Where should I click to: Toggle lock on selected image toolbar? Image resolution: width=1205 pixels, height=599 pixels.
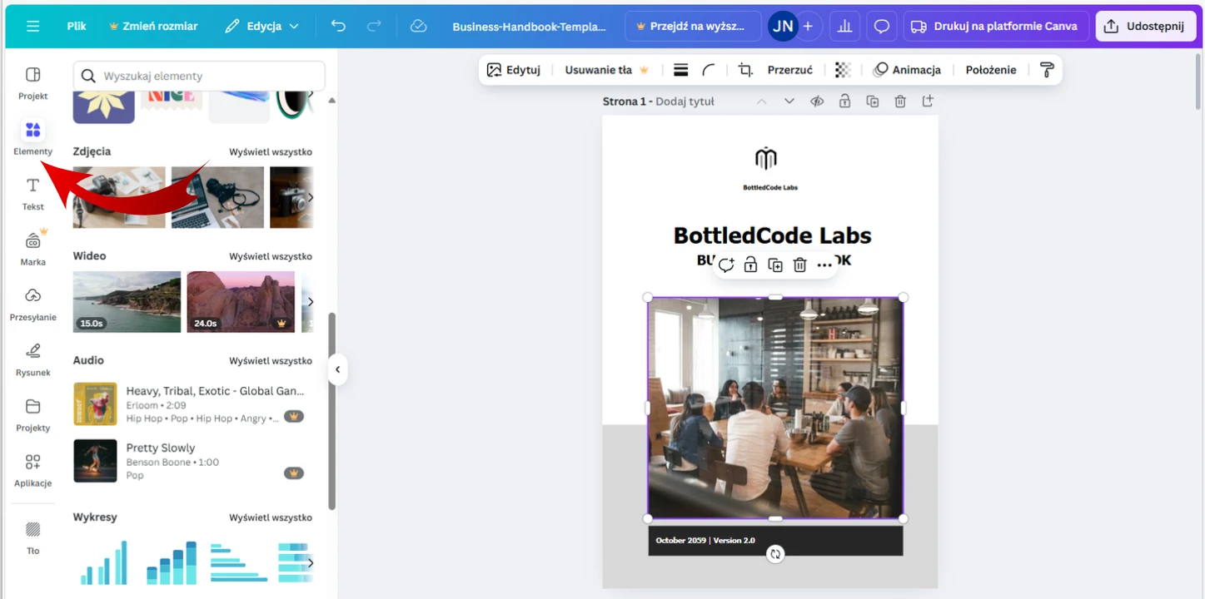click(x=750, y=265)
